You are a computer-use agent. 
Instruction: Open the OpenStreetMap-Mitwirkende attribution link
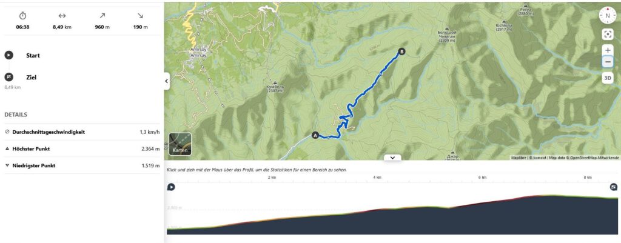click(x=594, y=158)
